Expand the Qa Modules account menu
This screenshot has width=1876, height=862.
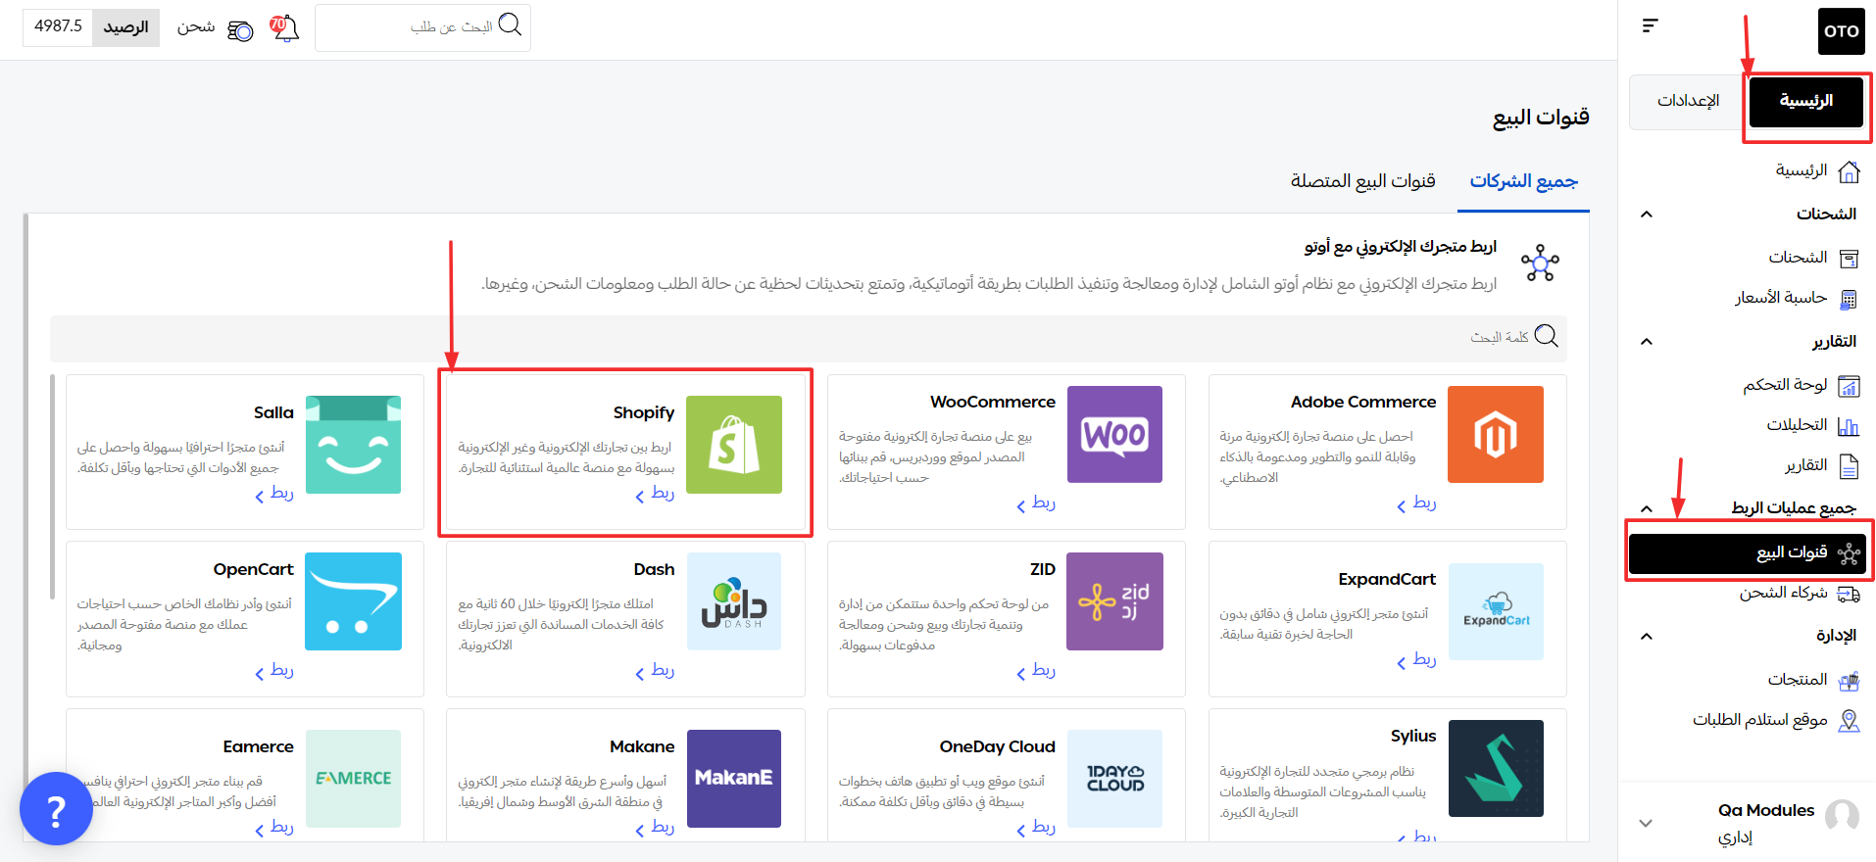(x=1647, y=823)
